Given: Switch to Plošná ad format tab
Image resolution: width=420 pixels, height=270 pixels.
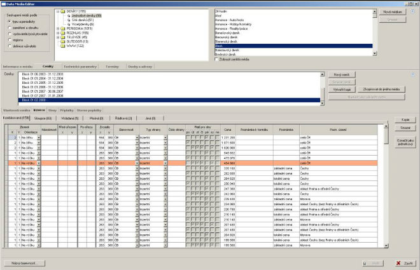Looking at the screenshot, I should tap(97, 118).
